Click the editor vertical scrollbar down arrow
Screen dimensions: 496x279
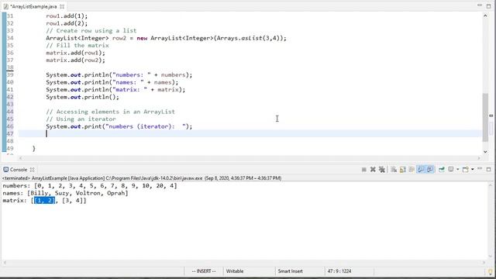[485, 152]
